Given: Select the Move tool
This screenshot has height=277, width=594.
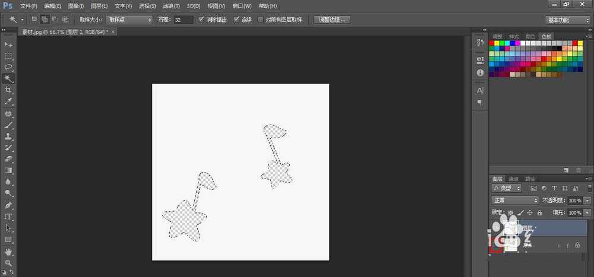Looking at the screenshot, I should 8,44.
